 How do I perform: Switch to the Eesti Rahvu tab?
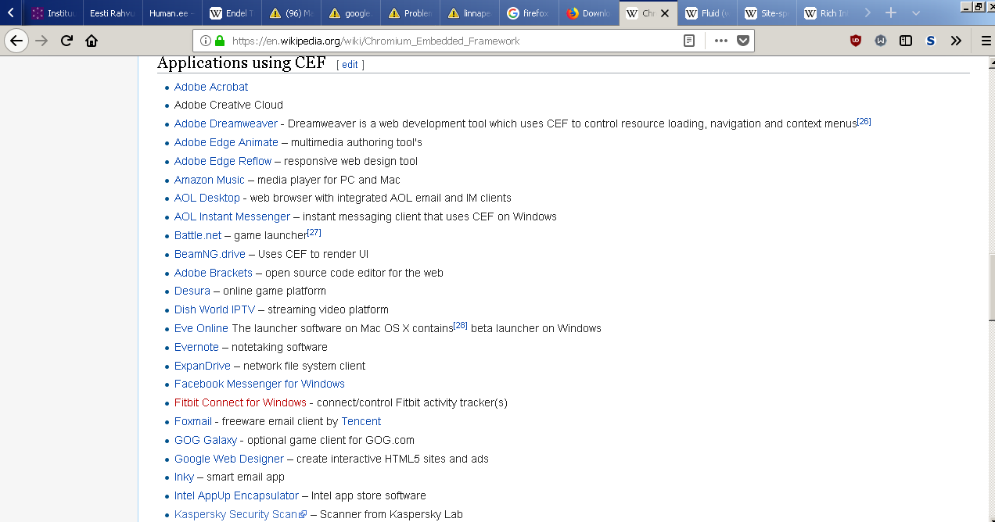113,13
